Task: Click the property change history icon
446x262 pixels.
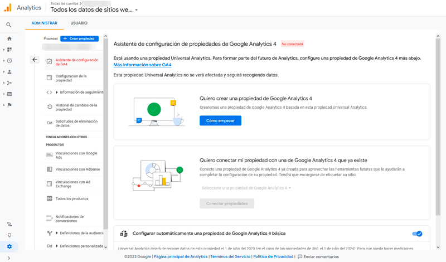Action: (50, 107)
